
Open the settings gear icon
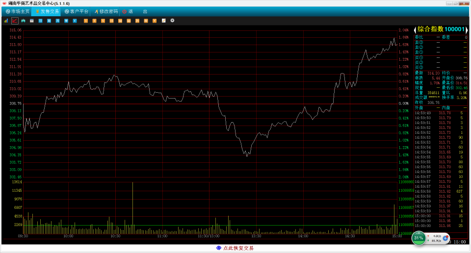point(172,21)
